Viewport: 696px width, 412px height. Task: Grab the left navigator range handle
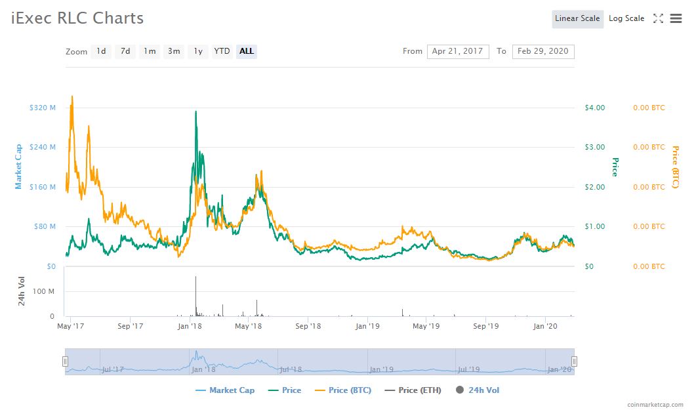[65, 361]
